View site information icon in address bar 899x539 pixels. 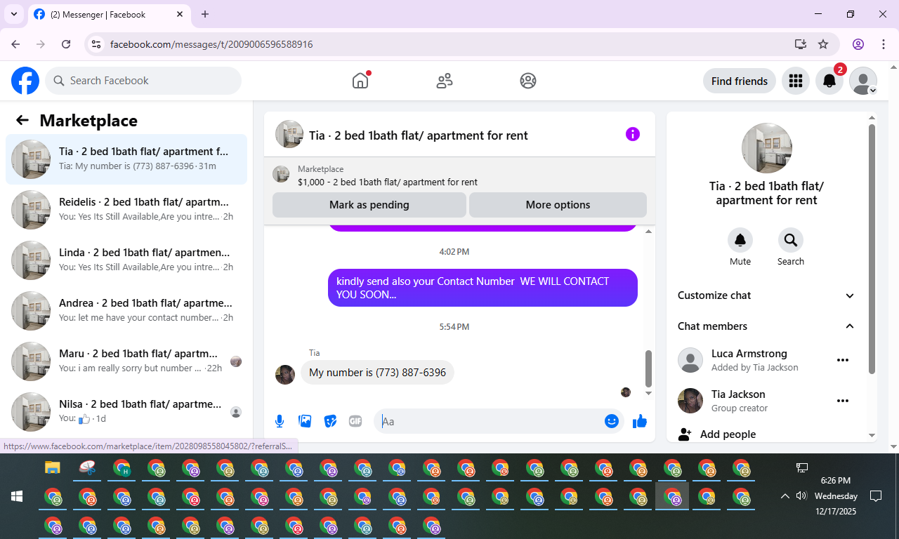pos(97,44)
